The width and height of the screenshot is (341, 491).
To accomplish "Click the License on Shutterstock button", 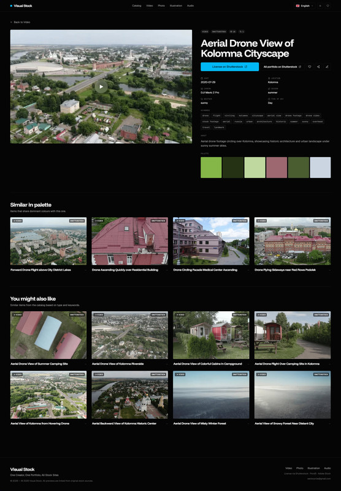I will coord(229,67).
